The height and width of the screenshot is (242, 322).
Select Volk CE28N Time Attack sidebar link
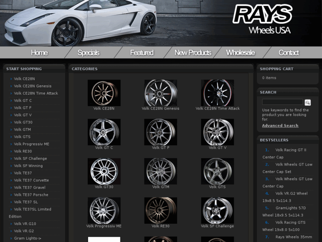point(36,93)
